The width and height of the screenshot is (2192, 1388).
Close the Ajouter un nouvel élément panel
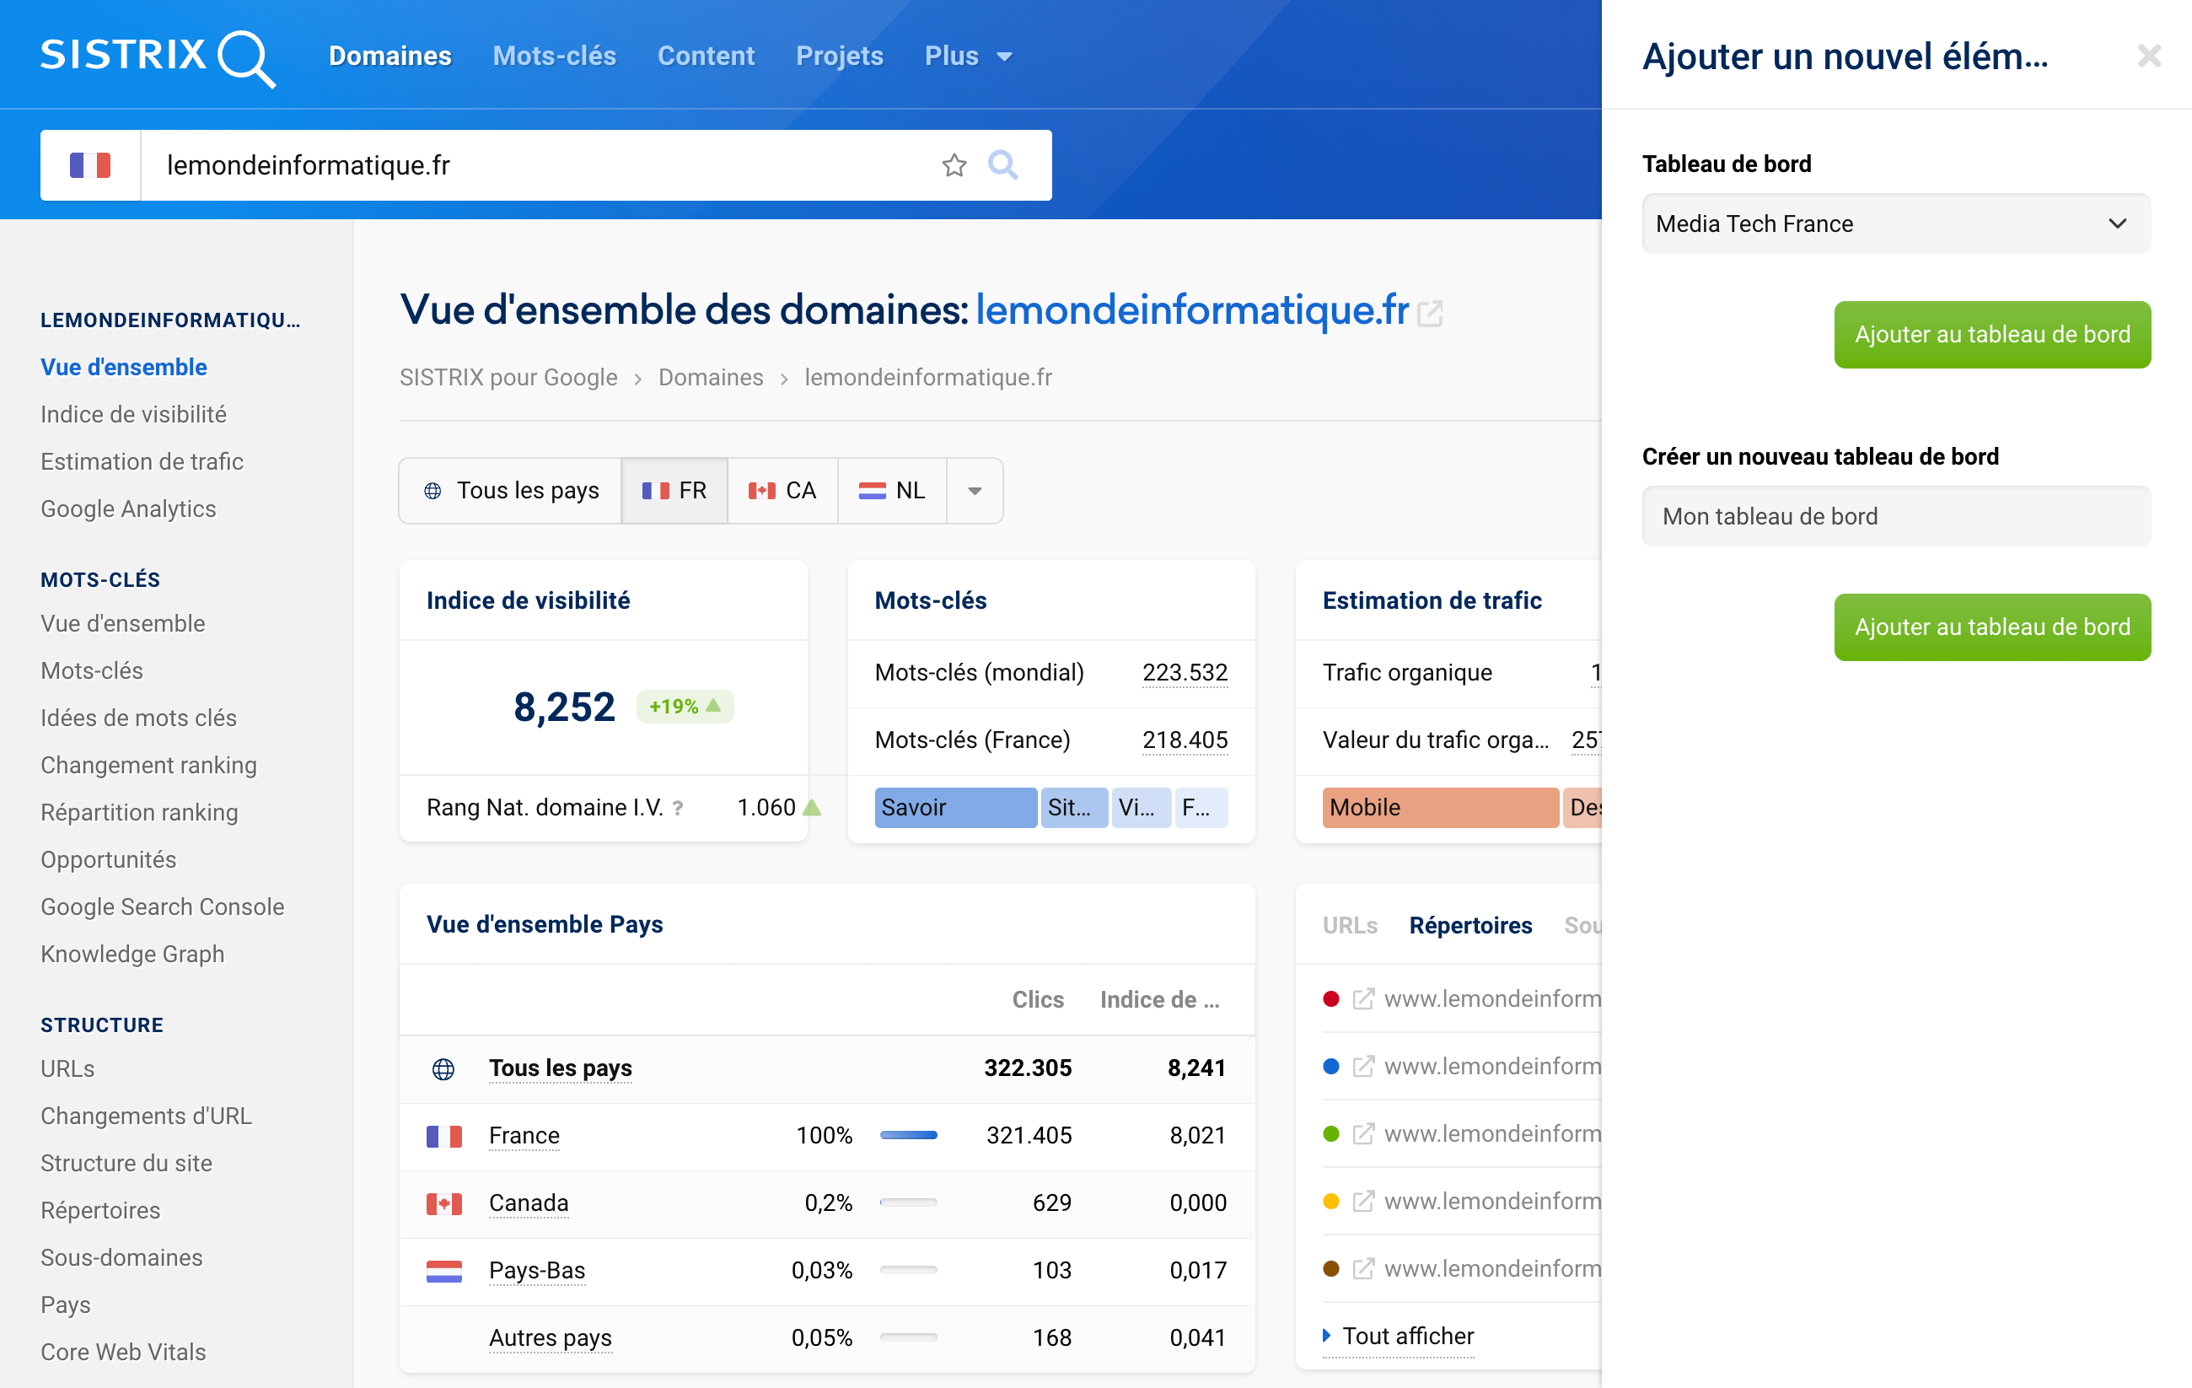pyautogui.click(x=2148, y=56)
